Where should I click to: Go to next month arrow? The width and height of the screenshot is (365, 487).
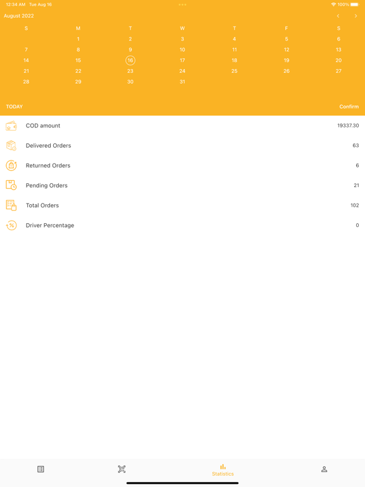[x=355, y=16]
